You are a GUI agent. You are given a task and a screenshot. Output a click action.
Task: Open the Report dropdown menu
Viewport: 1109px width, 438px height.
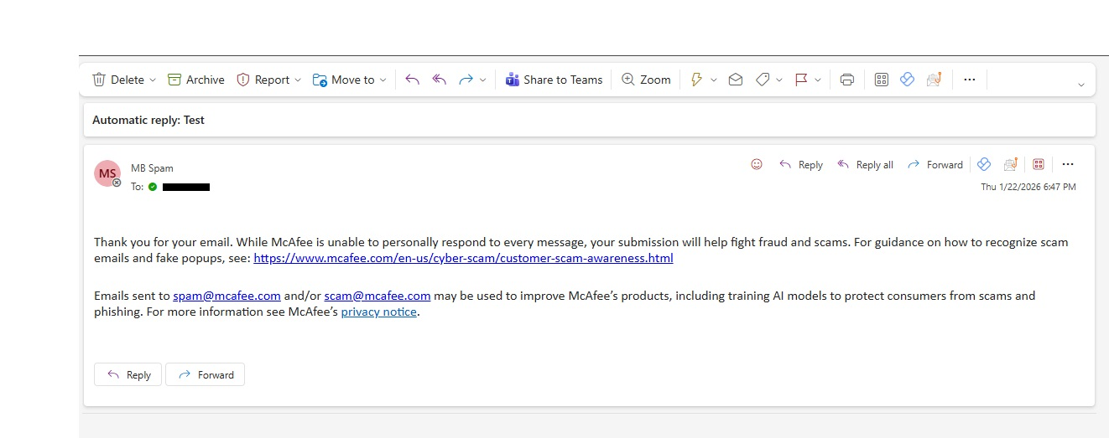(298, 80)
